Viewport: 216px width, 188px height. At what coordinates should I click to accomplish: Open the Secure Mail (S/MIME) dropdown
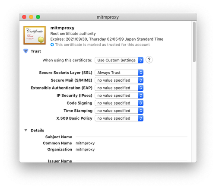pyautogui.click(x=119, y=80)
